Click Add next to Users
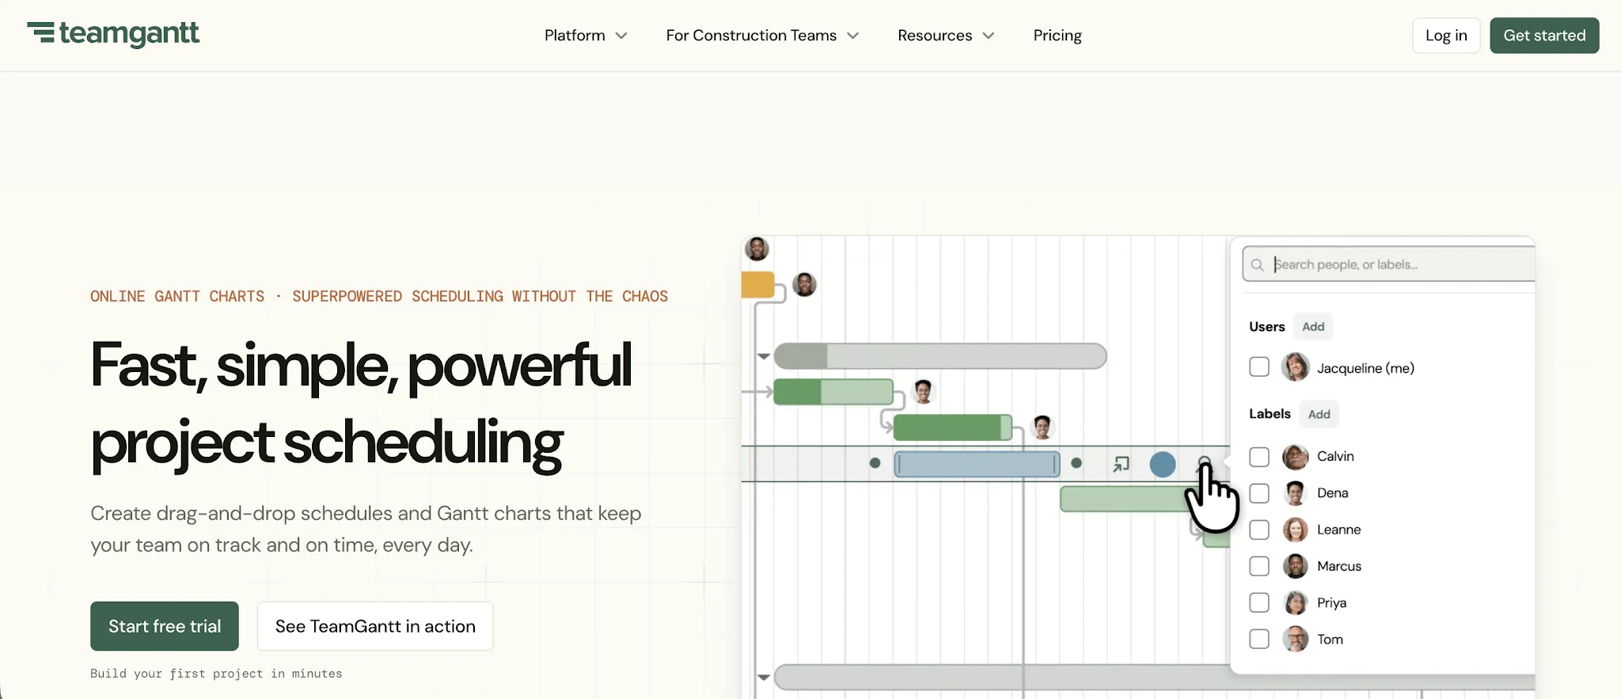 click(x=1313, y=326)
